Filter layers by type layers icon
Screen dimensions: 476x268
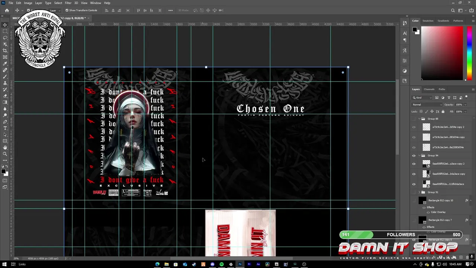(449, 98)
